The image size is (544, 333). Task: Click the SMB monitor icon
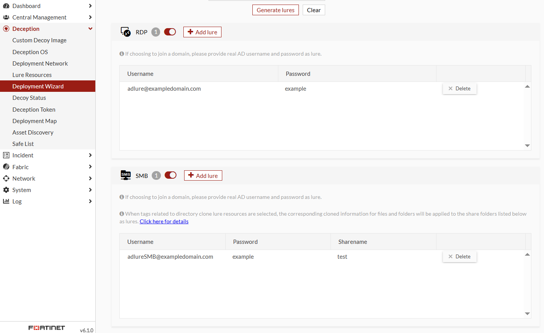click(x=125, y=175)
